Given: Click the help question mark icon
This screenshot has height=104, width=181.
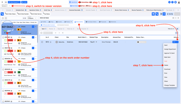Looking at the screenshot, I should (x=172, y=2).
